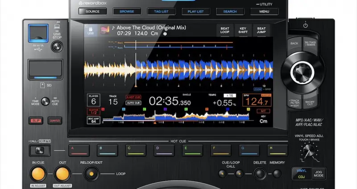Open the KEY SHIFT panel
357x189 pixels.
[x=243, y=30]
